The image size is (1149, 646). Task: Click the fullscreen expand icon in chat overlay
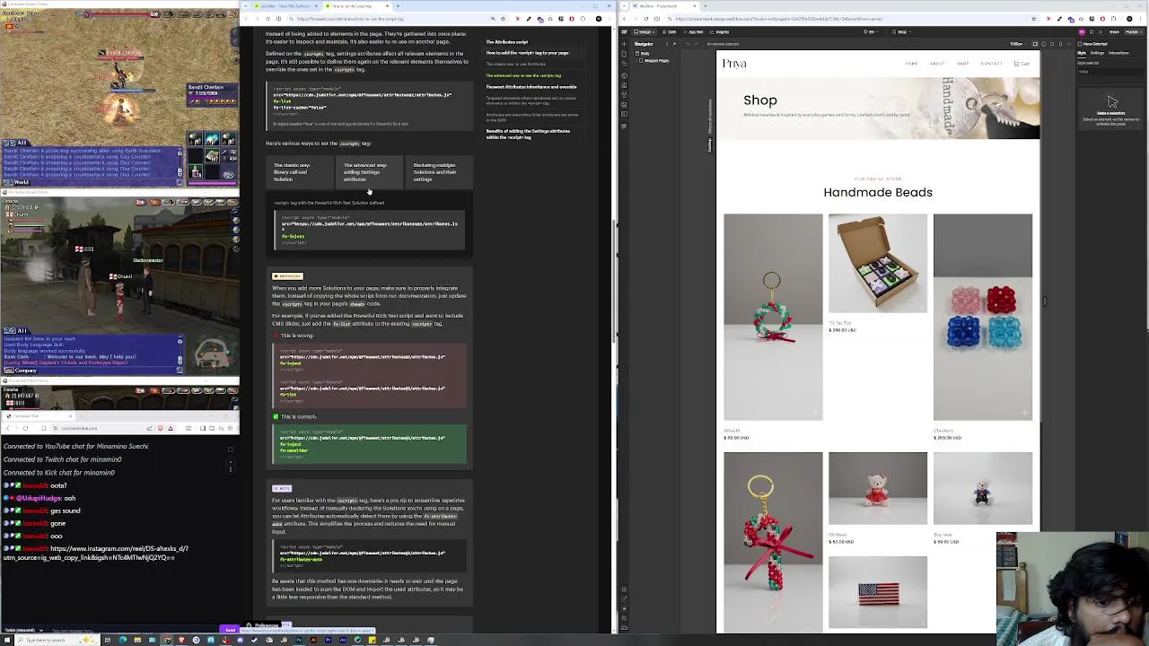pos(230,450)
